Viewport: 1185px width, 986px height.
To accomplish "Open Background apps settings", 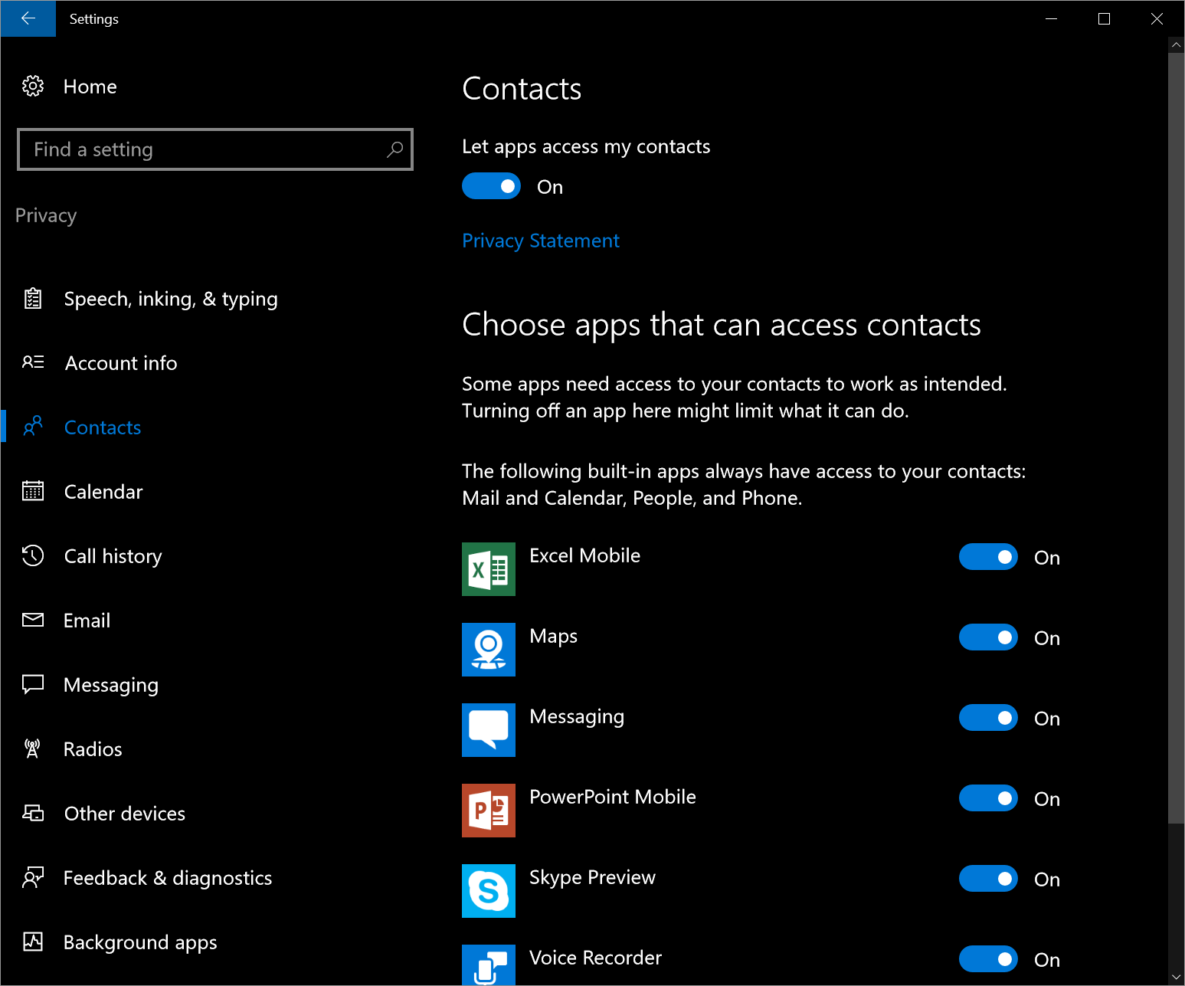I will (x=140, y=942).
